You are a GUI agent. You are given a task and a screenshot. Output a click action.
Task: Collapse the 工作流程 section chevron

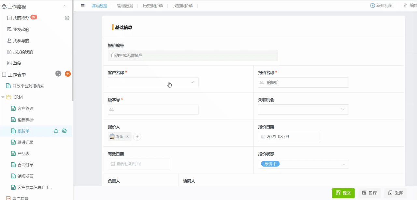65,6
